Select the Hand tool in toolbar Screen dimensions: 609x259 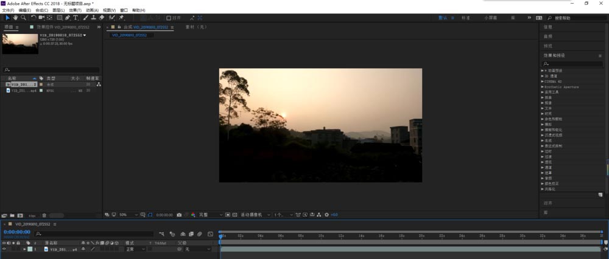click(15, 18)
